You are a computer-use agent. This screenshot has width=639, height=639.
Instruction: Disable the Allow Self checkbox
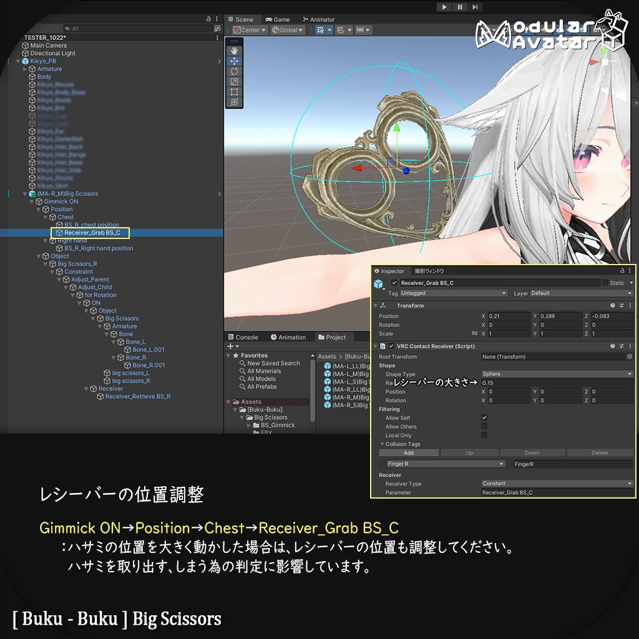[484, 417]
